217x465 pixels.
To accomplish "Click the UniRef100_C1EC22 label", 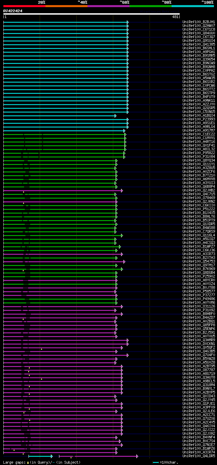I will pyautogui.click(x=199, y=134).
